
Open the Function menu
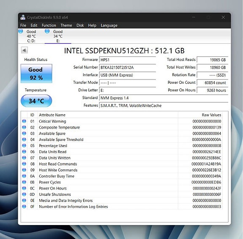click(49, 25)
